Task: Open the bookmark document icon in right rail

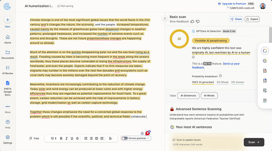Action: coord(265,80)
